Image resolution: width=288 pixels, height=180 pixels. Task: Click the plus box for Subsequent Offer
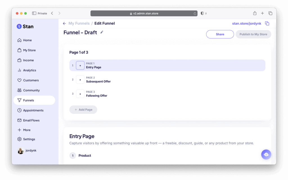(x=80, y=79)
